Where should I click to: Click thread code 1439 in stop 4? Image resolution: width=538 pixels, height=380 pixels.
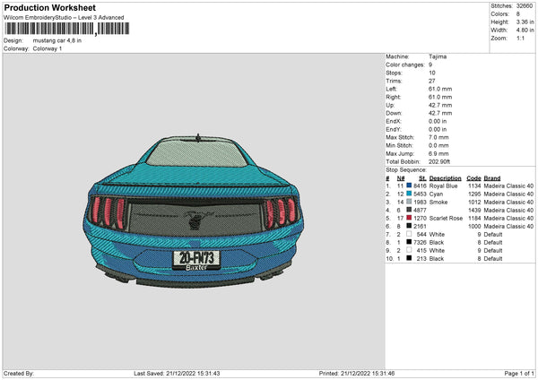click(474, 211)
